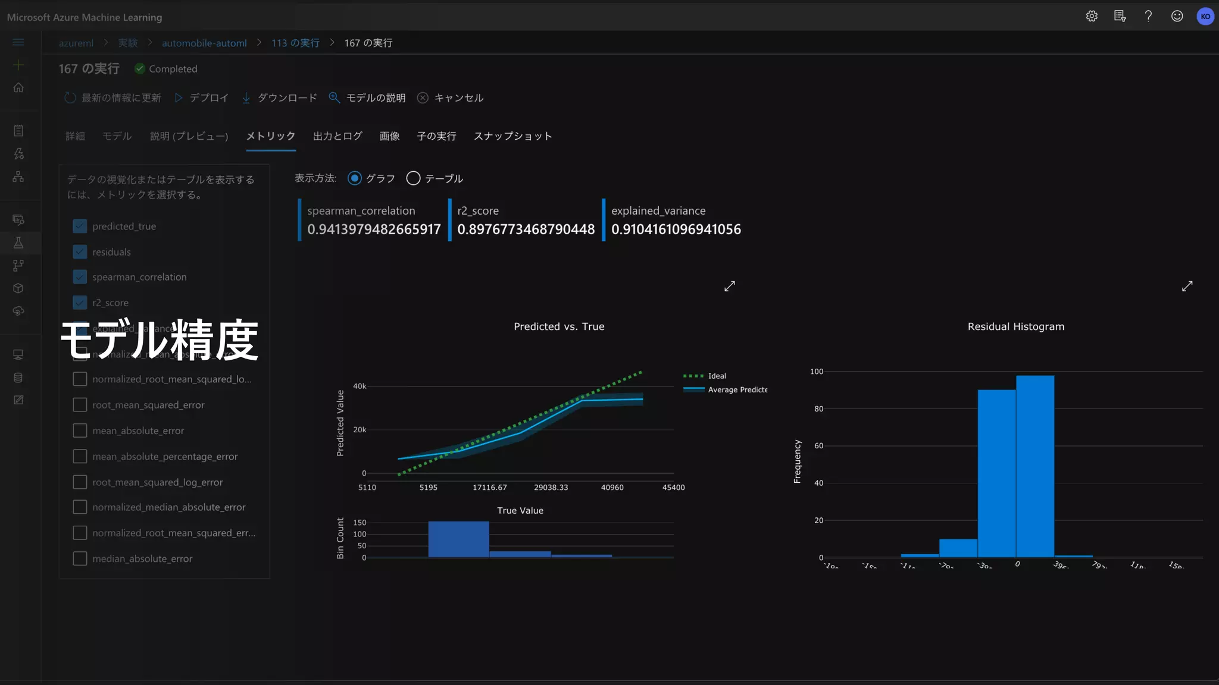Open the feedback smiley icon

coord(1177,17)
